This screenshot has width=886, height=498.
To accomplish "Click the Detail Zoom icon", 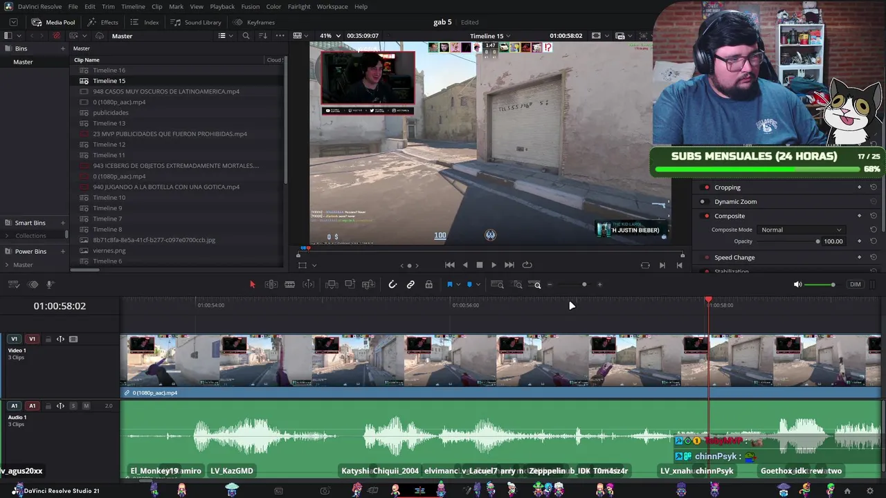I will pyautogui.click(x=517, y=284).
